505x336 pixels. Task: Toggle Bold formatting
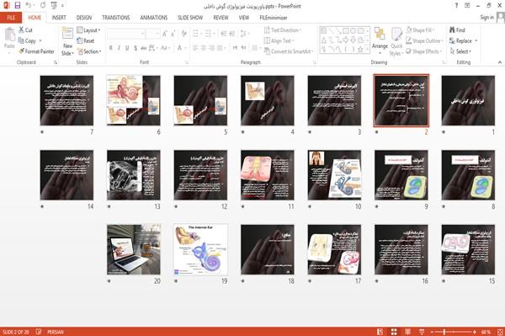click(111, 48)
